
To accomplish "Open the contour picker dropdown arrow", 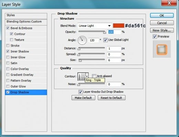I will [x=87, y=76].
